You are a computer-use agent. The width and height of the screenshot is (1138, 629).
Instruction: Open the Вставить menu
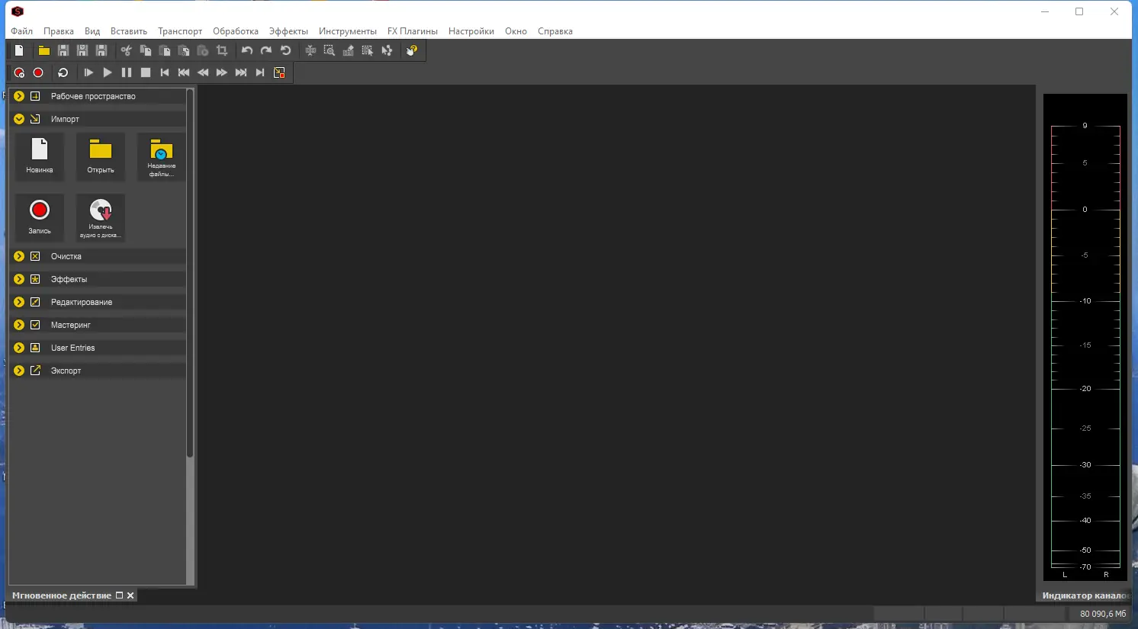tap(129, 31)
